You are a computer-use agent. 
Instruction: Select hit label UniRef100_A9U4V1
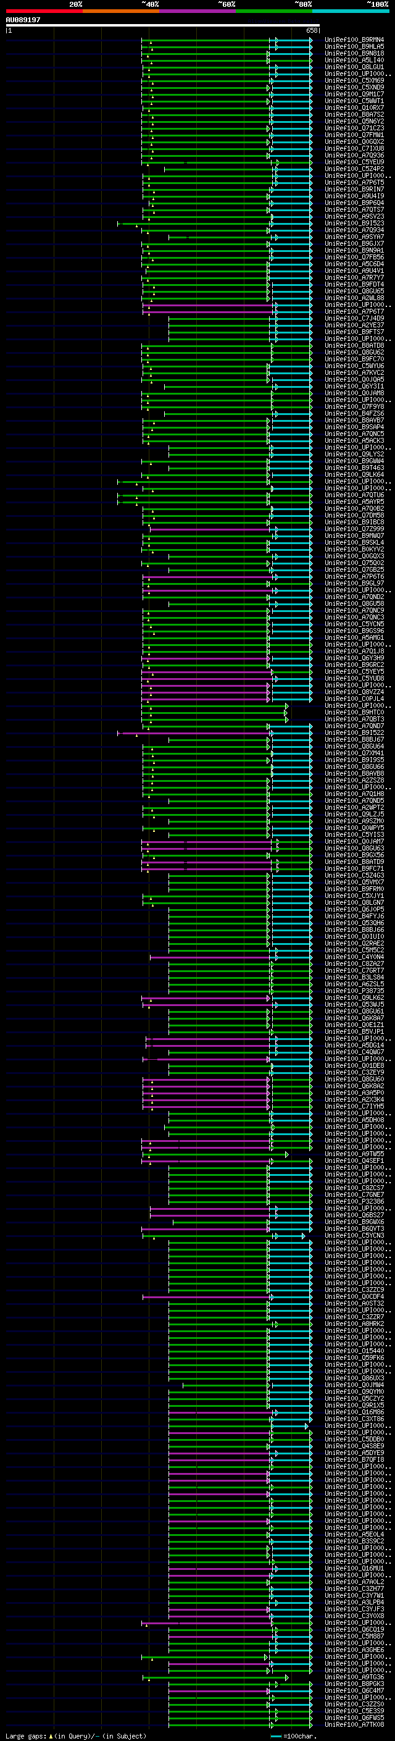point(354,271)
